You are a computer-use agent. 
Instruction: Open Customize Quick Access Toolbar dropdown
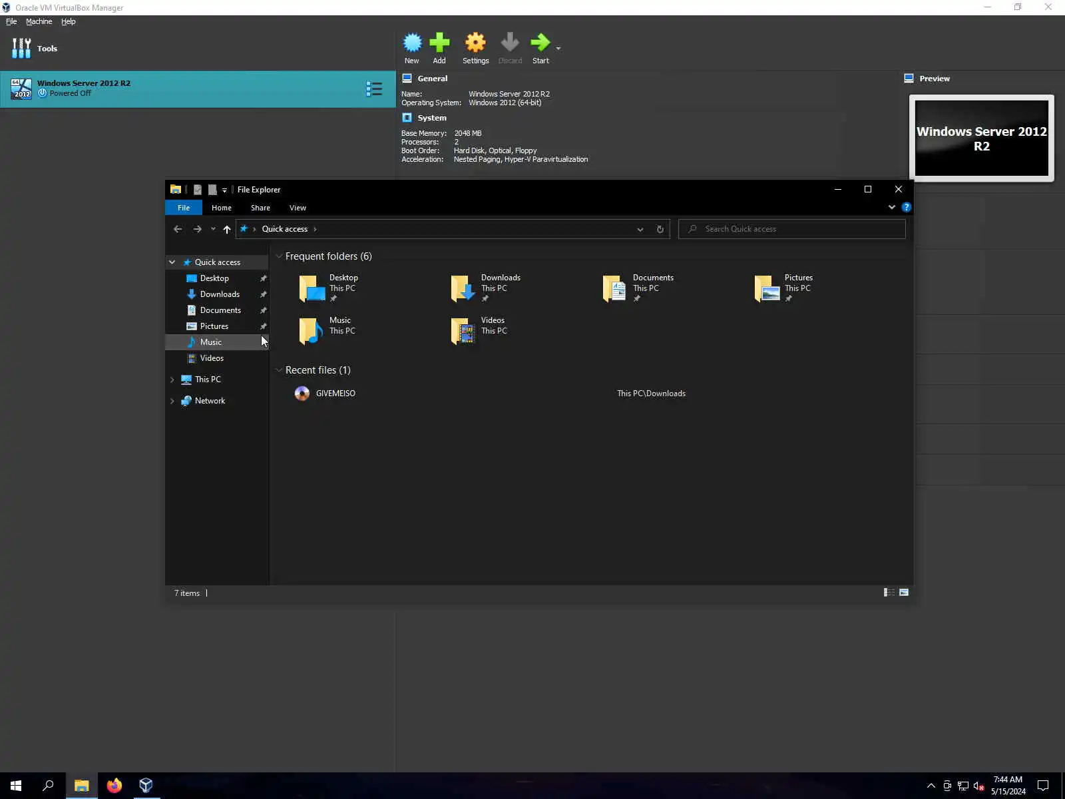point(224,190)
